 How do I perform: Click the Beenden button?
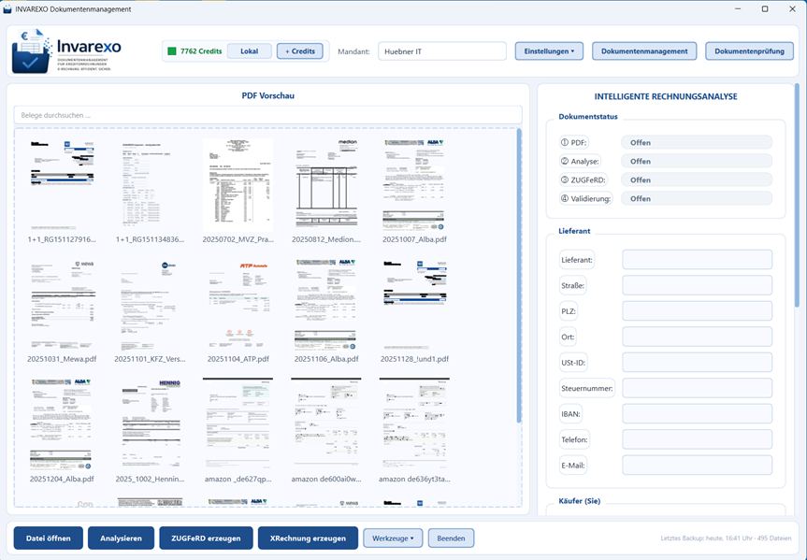451,538
